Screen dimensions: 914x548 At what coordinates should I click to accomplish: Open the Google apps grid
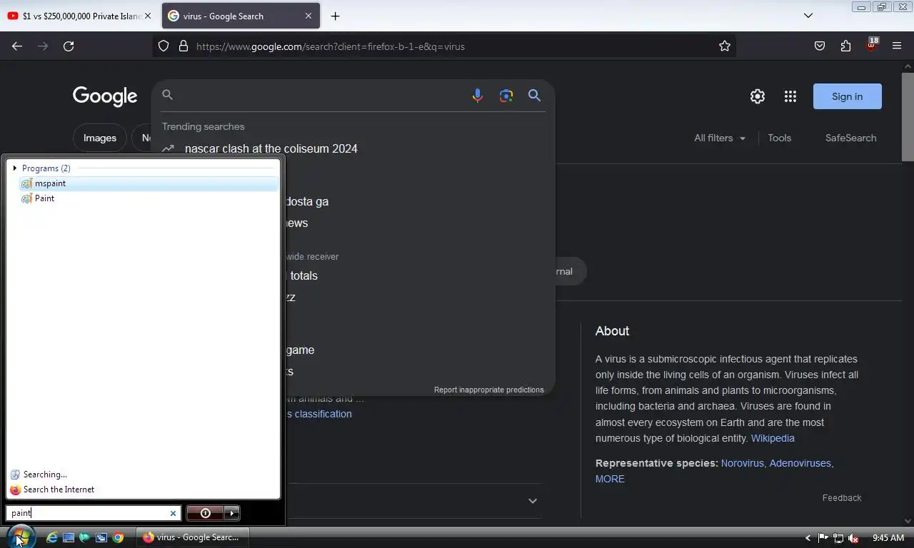point(790,96)
